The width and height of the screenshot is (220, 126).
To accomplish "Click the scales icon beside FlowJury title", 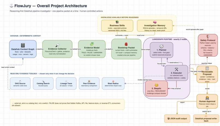I will (x=11, y=6).
